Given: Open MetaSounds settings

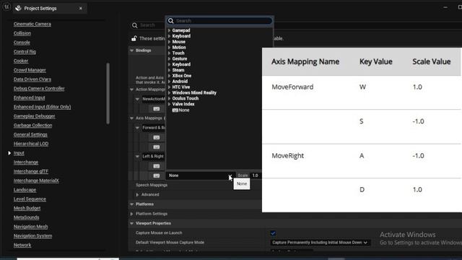Looking at the screenshot, I should (26, 217).
